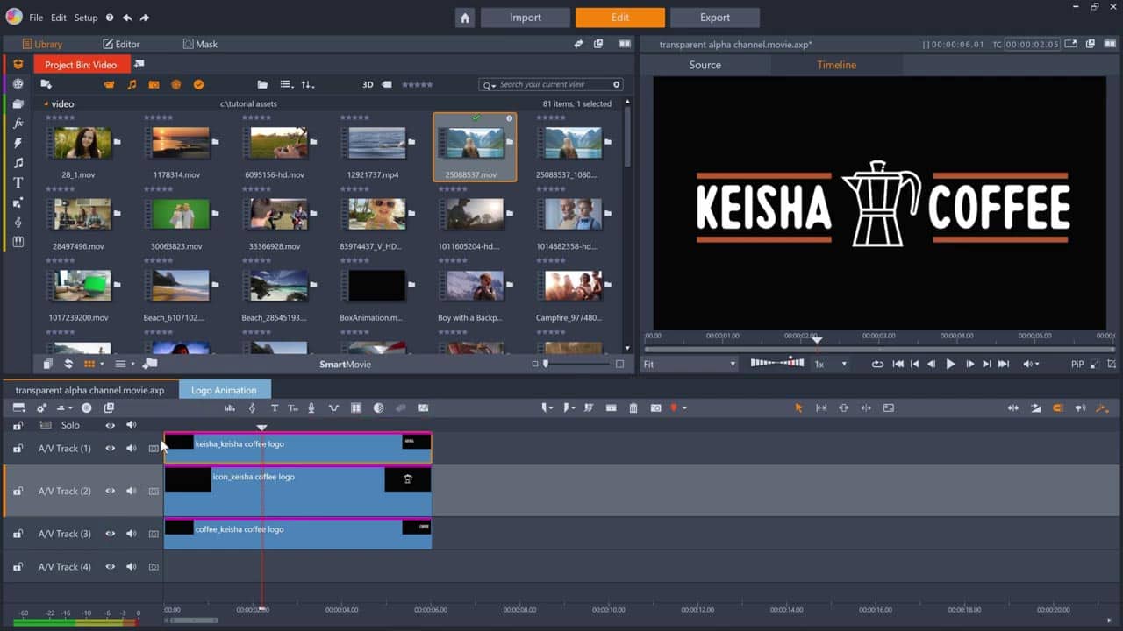Open the Fit zoom dropdown
The image size is (1123, 631).
[x=690, y=364]
